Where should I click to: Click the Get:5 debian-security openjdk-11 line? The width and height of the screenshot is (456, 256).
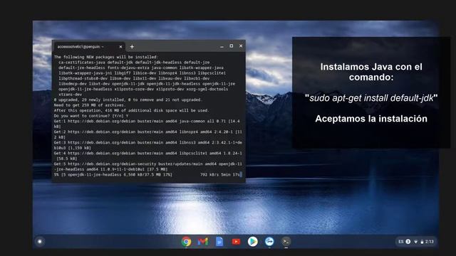click(148, 166)
